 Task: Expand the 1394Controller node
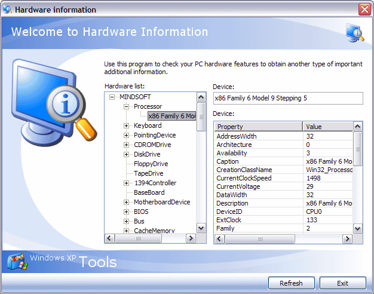click(127, 183)
